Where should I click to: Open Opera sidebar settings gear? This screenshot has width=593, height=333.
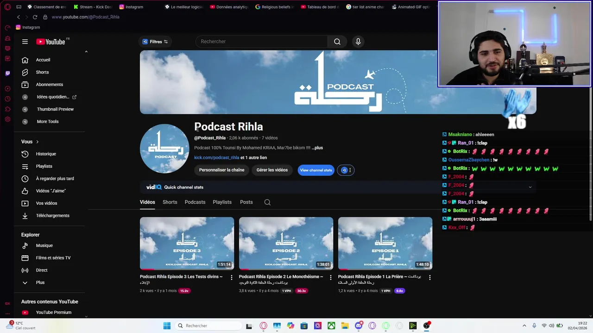pyautogui.click(x=7, y=119)
